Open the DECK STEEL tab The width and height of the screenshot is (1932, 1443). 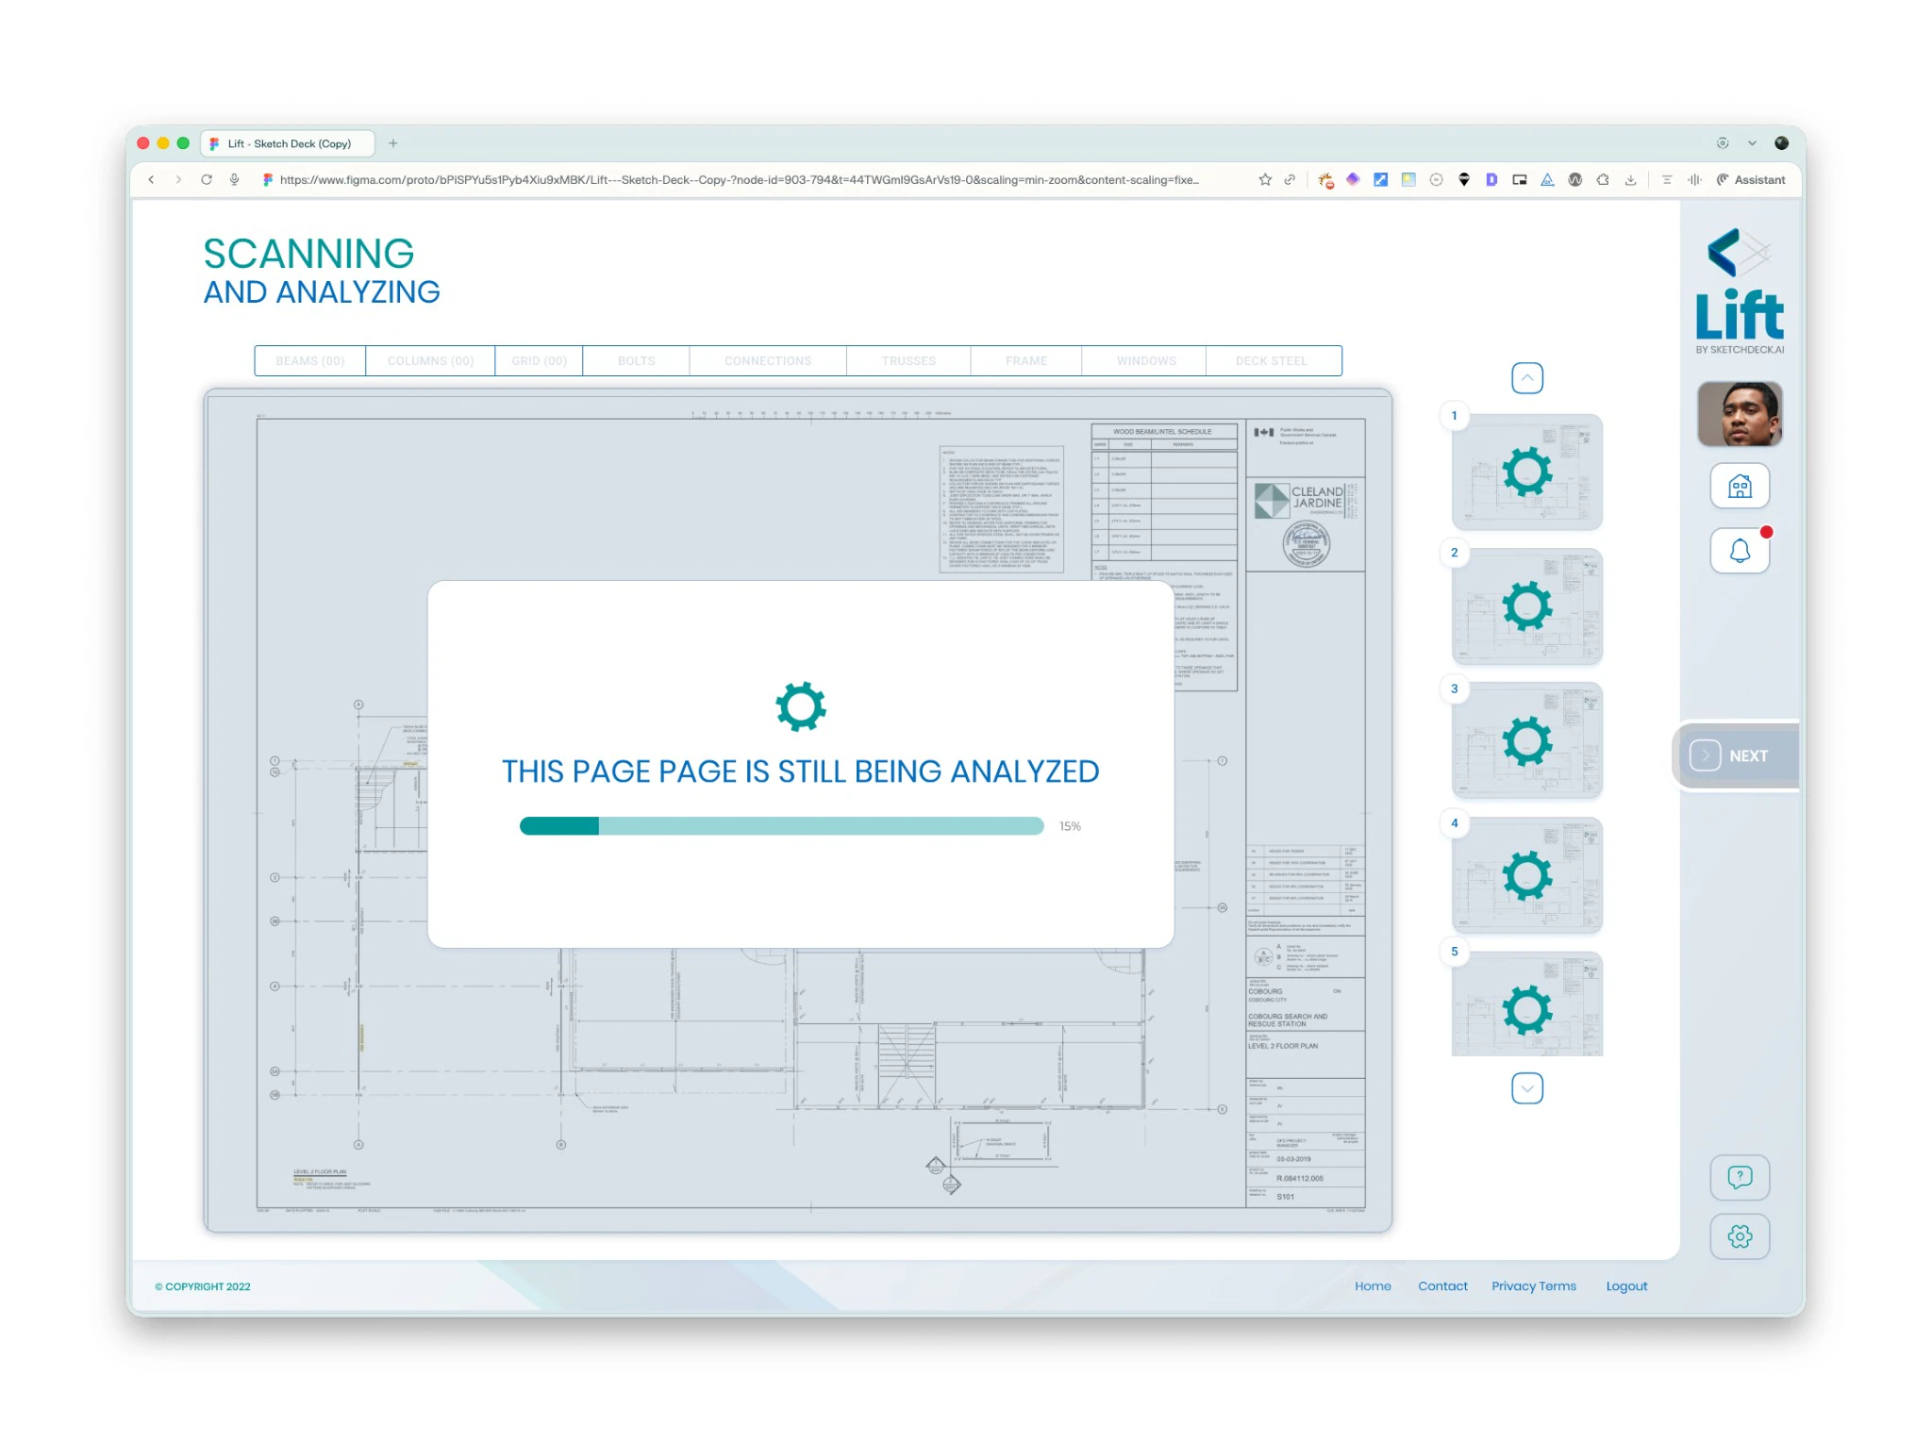coord(1272,361)
